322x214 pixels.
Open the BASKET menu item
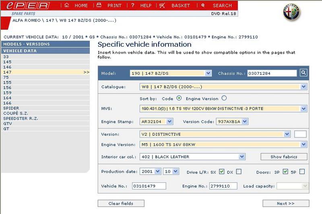[181, 6]
